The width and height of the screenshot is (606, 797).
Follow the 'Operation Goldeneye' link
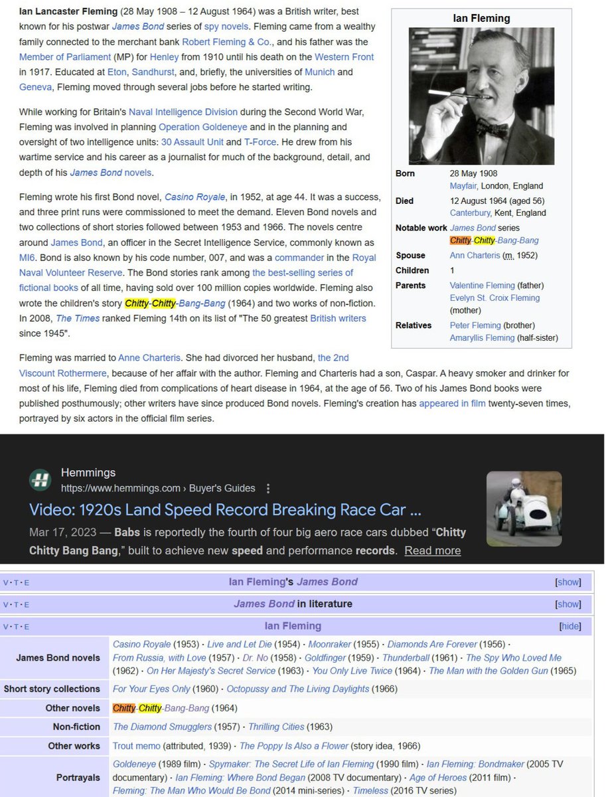[x=202, y=127]
